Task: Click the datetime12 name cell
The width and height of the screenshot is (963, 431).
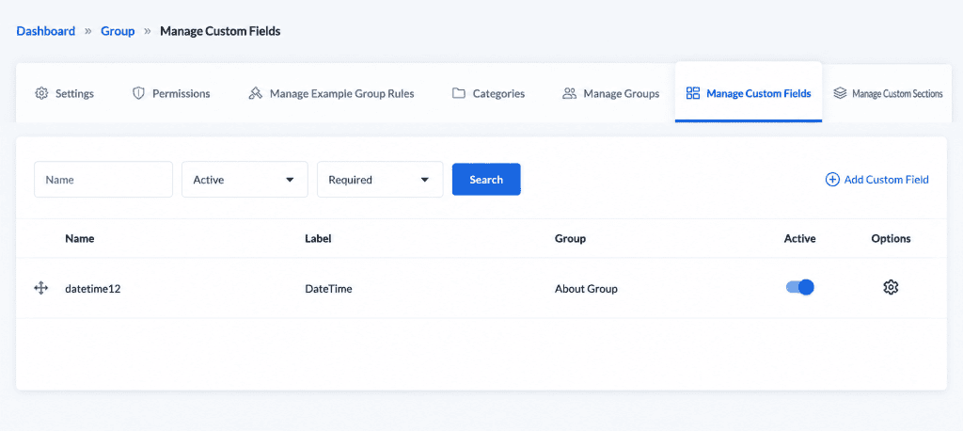Action: point(93,288)
